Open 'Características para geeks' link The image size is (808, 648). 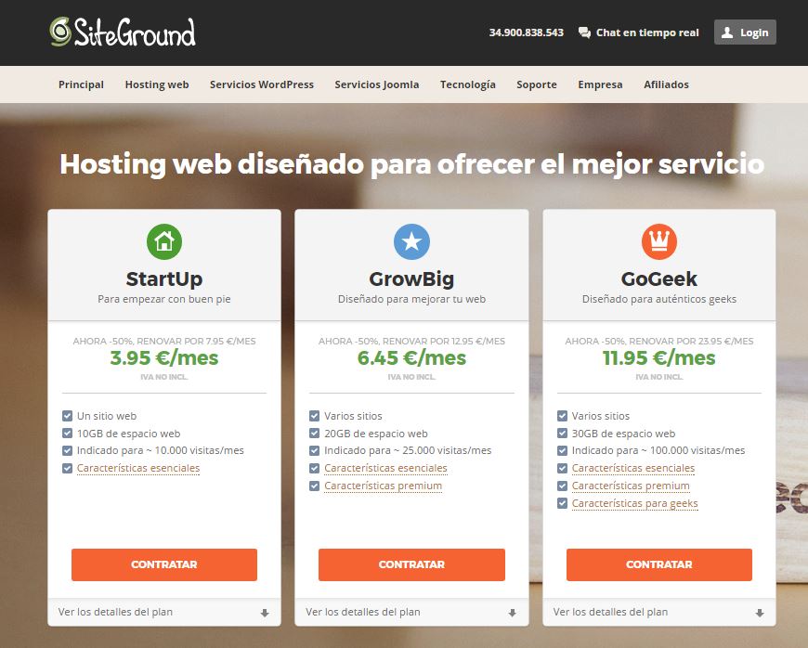(x=635, y=503)
